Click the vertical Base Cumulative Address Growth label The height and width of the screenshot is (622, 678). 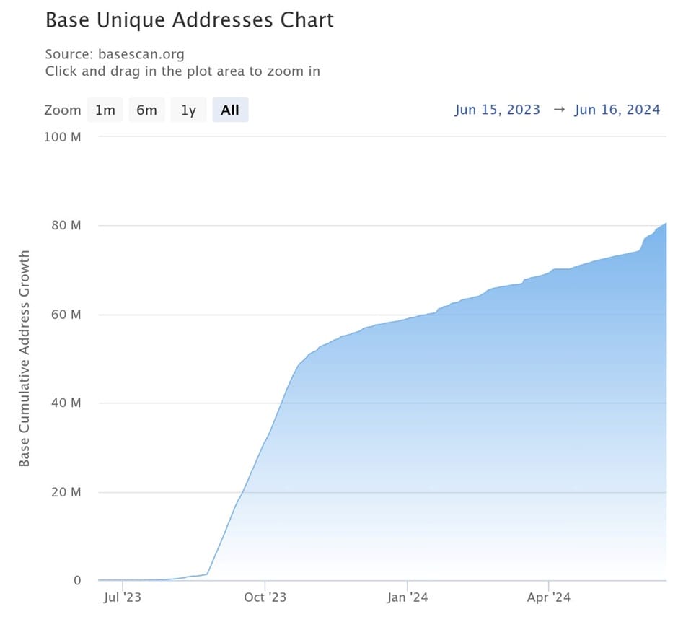tap(24, 359)
